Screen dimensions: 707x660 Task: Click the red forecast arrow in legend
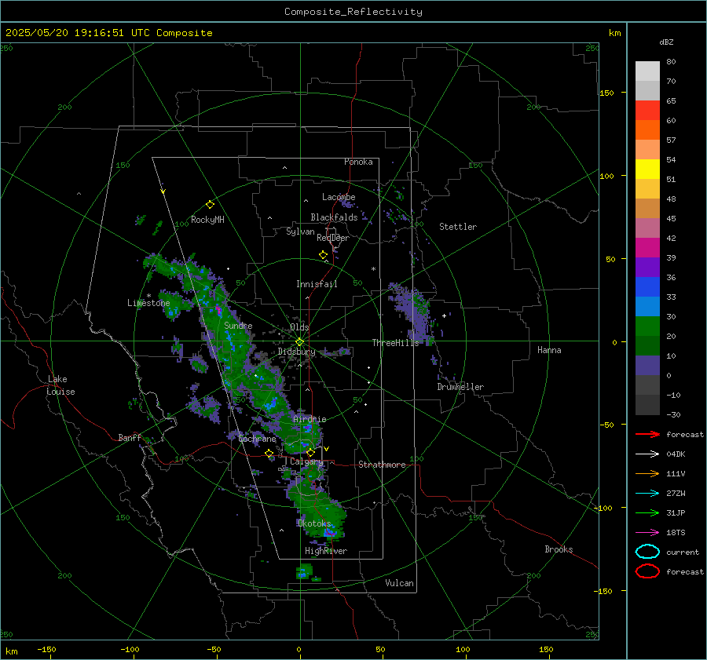(x=647, y=434)
